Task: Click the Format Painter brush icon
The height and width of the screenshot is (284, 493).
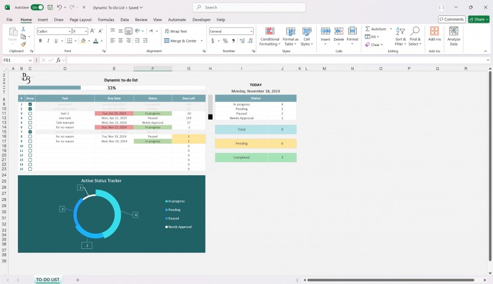Action: [23, 44]
